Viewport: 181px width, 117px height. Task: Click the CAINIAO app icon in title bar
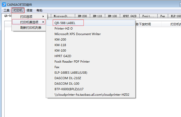(x=4, y=5)
